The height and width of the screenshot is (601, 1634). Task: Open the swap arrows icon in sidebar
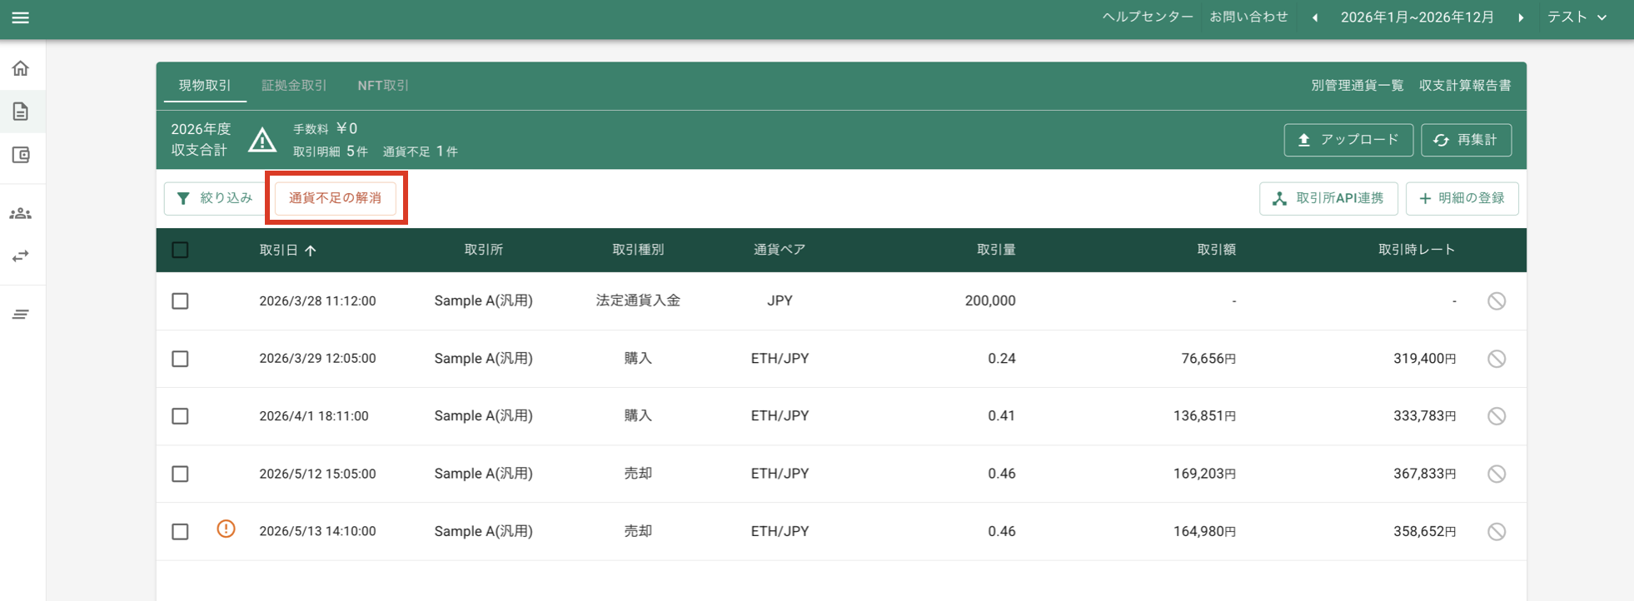click(x=21, y=256)
